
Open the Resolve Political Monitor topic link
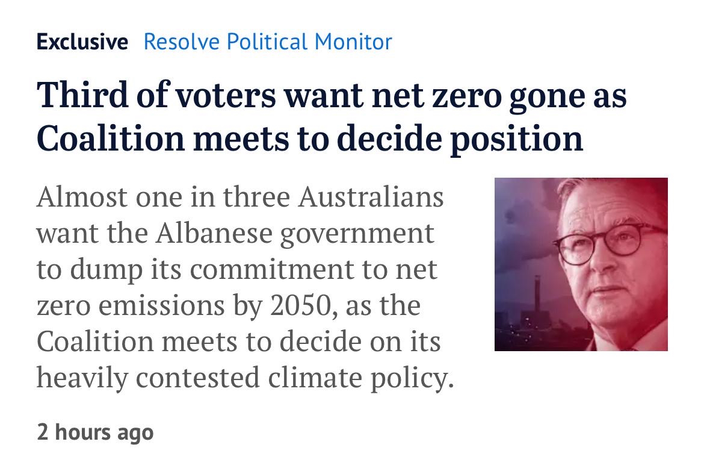point(268,42)
